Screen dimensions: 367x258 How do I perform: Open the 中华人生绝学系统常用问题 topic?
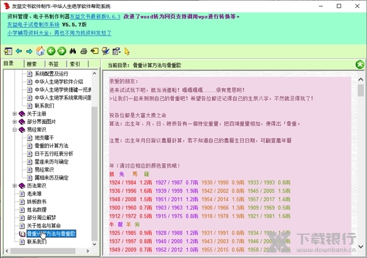tap(63, 98)
